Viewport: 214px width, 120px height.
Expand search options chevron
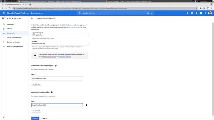[x=151, y=13]
